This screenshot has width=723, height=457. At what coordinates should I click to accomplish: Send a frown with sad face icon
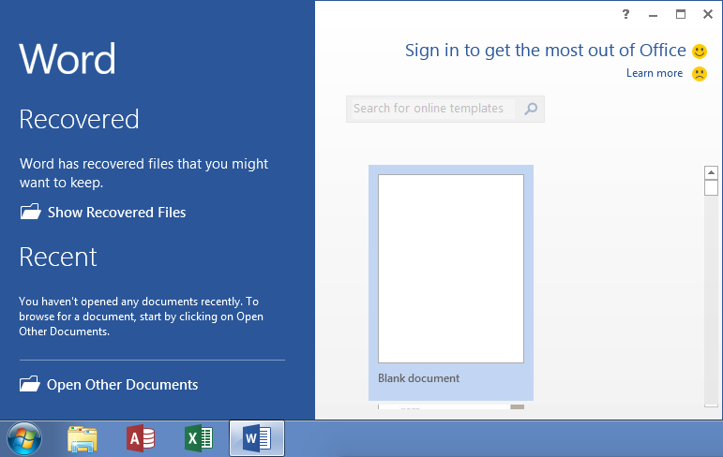pos(700,74)
